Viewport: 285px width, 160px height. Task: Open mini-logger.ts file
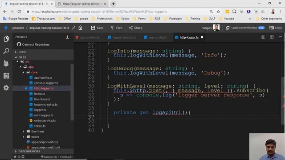coord(44,115)
